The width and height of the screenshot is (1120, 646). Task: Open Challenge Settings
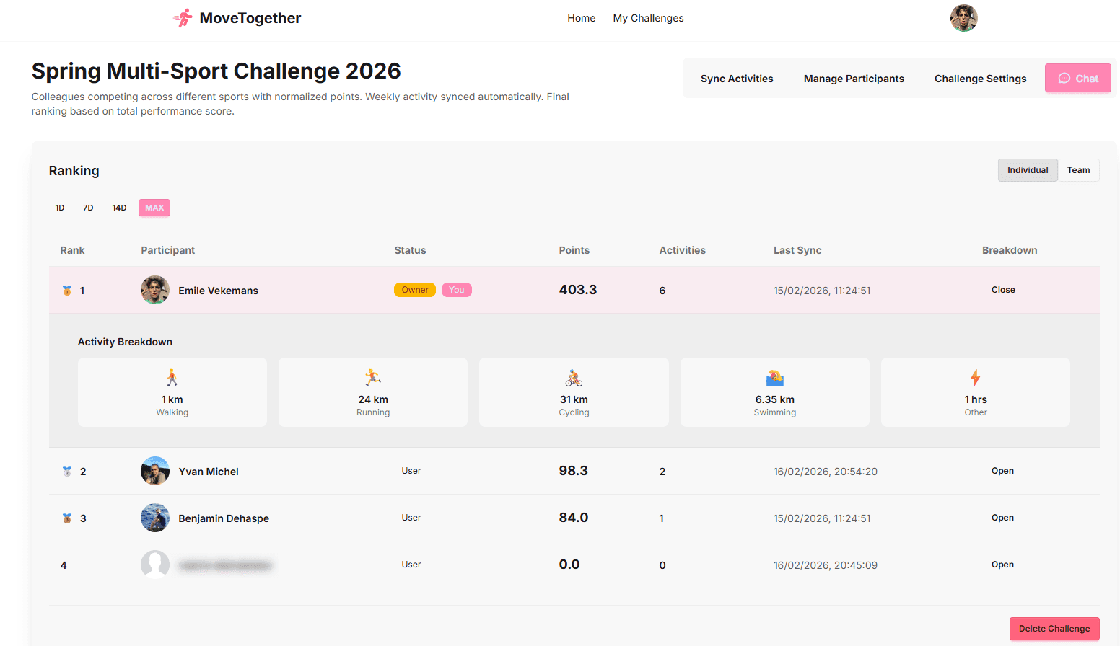980,79
